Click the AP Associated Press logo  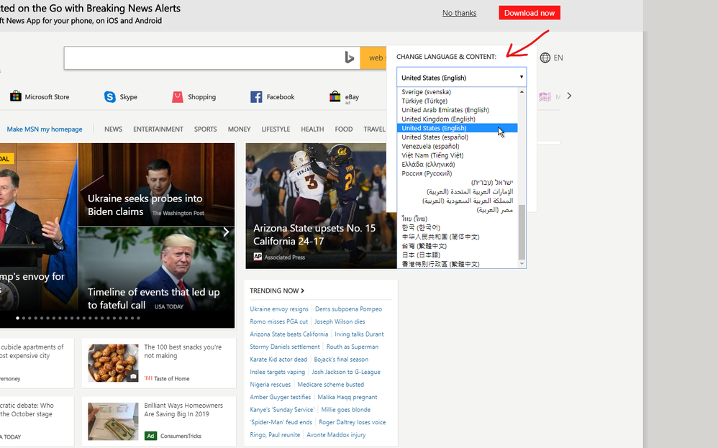tap(258, 257)
